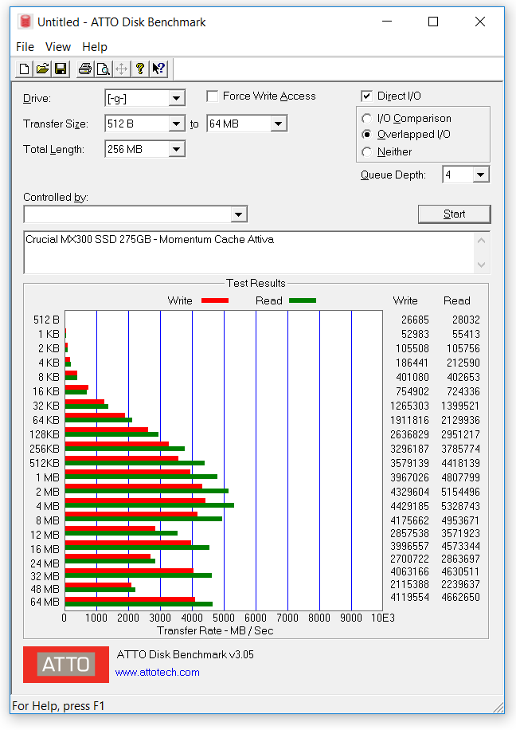Open the Transfer Size maximum 64 MB dropdown
516x730 pixels.
tap(278, 124)
